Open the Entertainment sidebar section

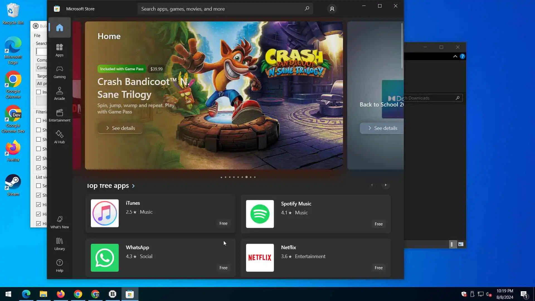point(59,115)
